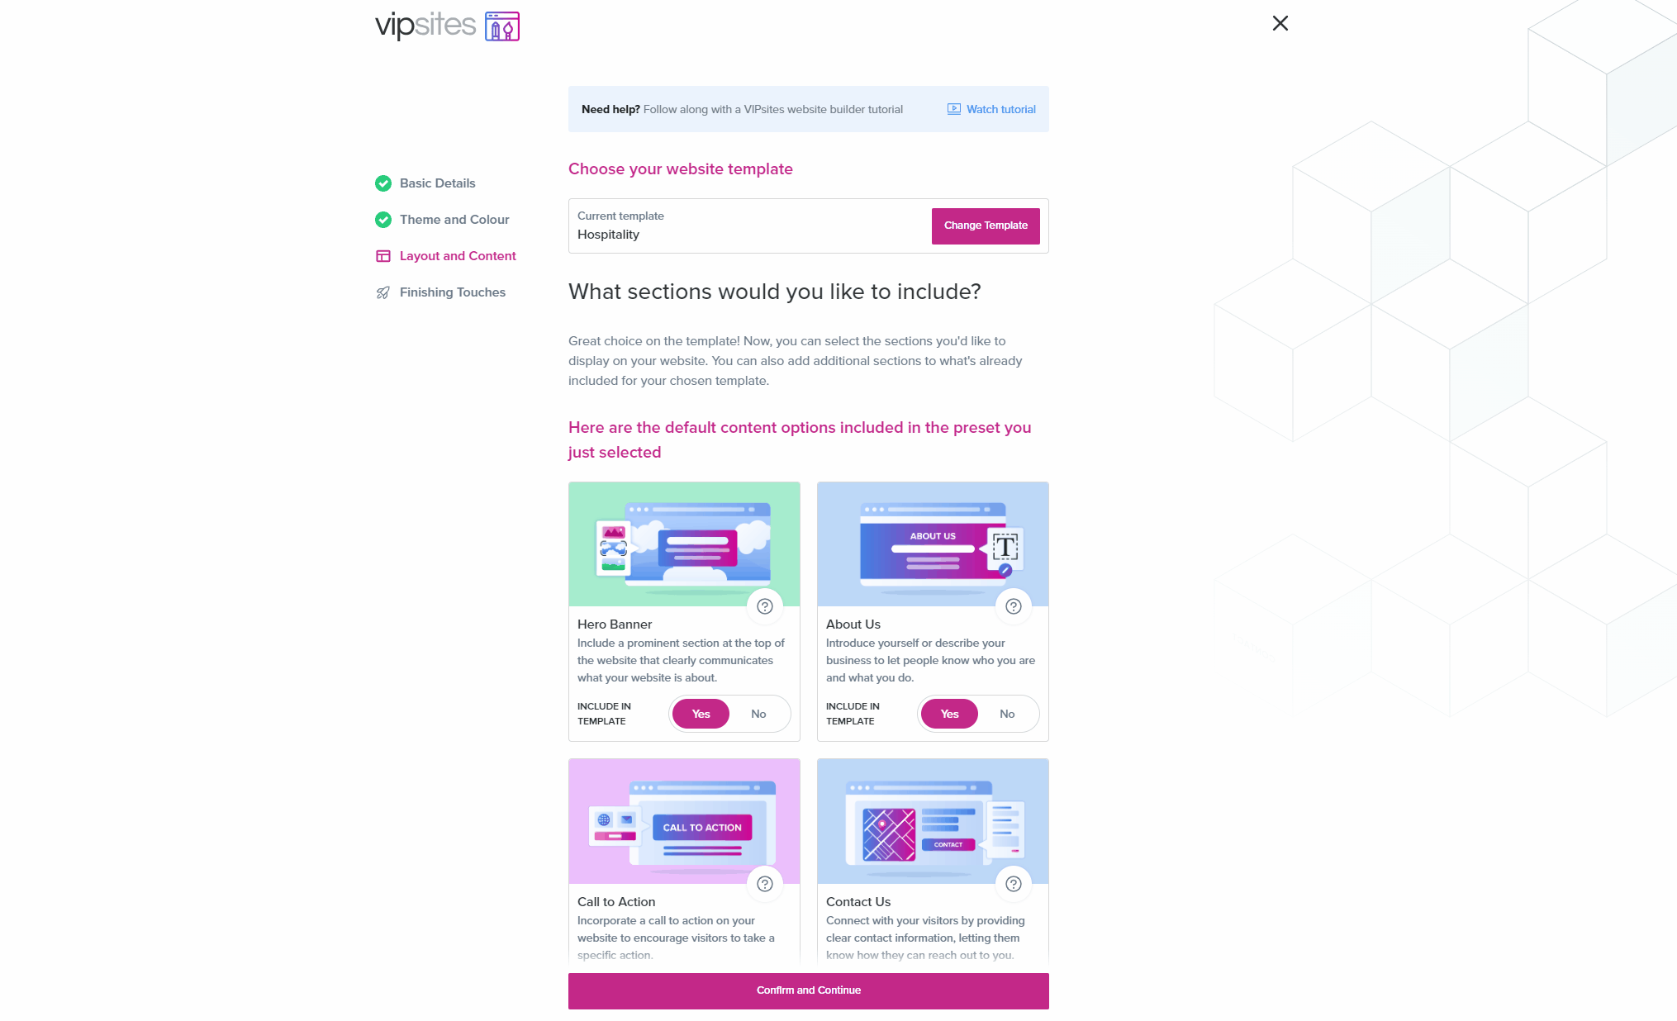Click the Finishing Touches pencil icon
The image size is (1677, 1021).
(383, 292)
